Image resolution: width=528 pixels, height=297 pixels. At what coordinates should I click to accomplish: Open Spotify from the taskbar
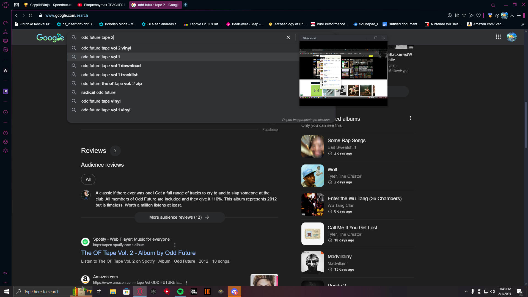click(180, 291)
